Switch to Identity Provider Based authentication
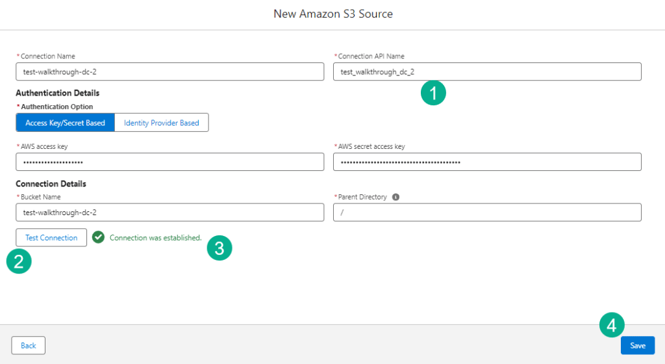Viewport: 665px width, 364px height. point(161,123)
